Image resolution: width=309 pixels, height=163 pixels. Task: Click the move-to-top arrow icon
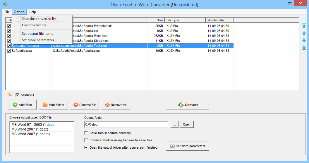click(304, 26)
